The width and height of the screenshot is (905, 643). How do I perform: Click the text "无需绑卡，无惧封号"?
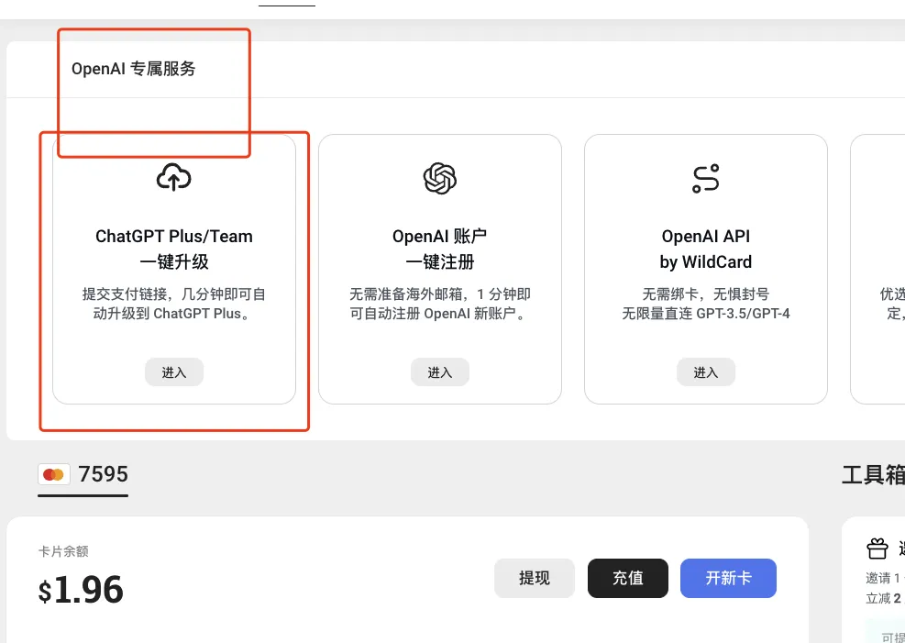point(706,294)
